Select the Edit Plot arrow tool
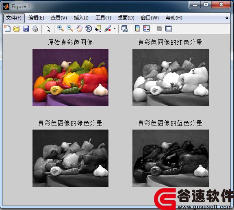This screenshot has height=210, width=234. coord(48,29)
